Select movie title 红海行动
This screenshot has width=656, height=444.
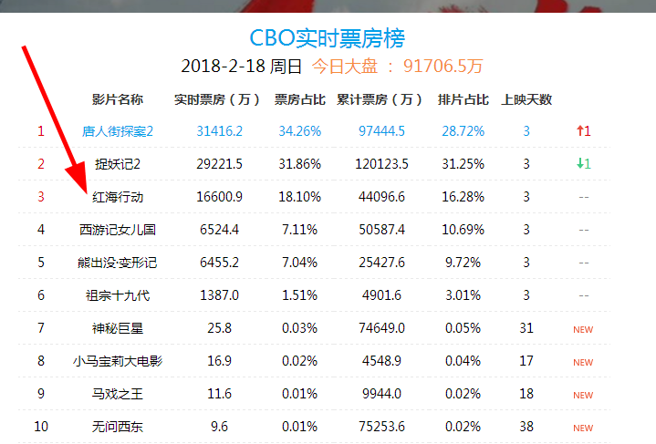point(118,197)
